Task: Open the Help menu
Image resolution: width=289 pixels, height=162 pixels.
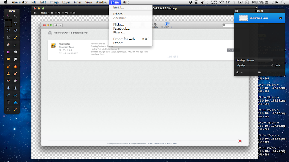Action: pos(126,2)
